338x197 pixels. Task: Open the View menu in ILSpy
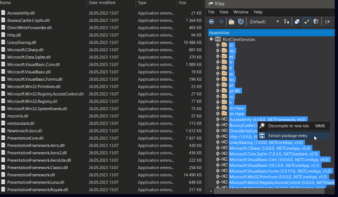(224, 12)
